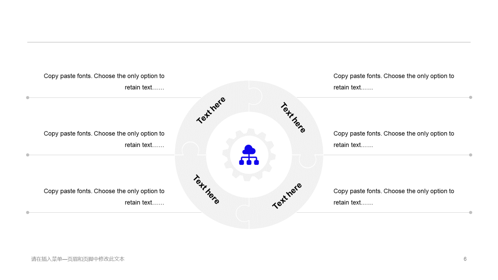Click the slide number 6
The image size is (498, 280).
[465, 259]
